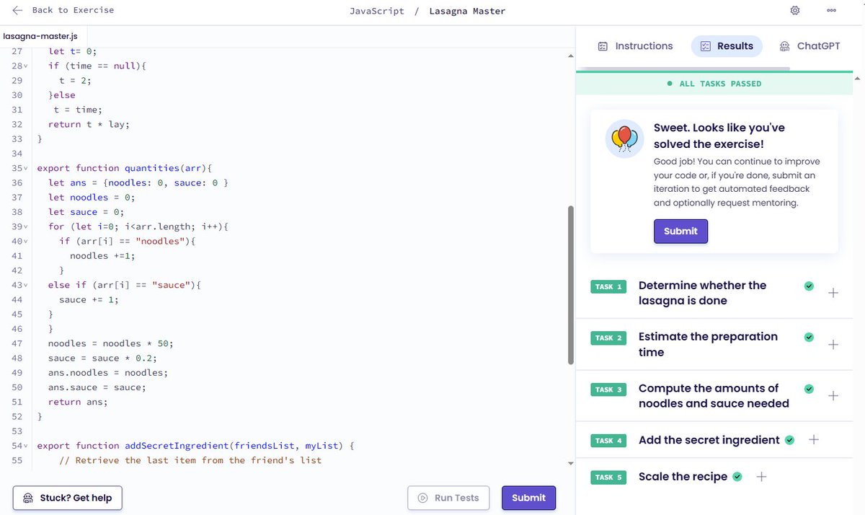The image size is (865, 515).
Task: Expand Task 3 with its plus icon
Action: click(833, 396)
